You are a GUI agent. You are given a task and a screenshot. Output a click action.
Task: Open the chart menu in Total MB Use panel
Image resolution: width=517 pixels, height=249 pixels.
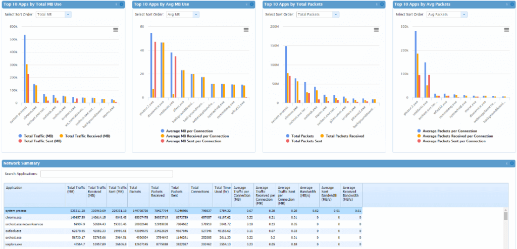(116, 30)
